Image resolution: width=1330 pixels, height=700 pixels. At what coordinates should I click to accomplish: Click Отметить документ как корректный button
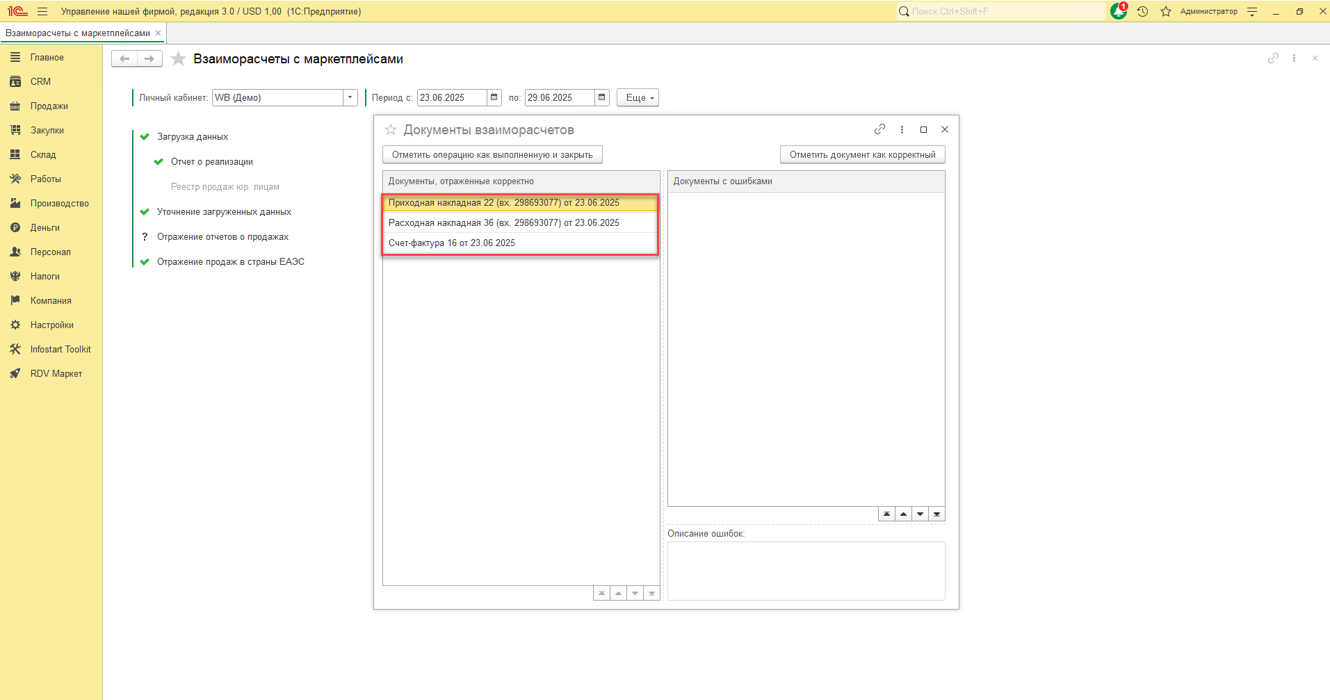click(862, 154)
